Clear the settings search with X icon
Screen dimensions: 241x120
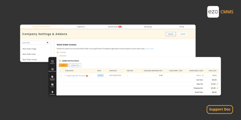(x=48, y=43)
